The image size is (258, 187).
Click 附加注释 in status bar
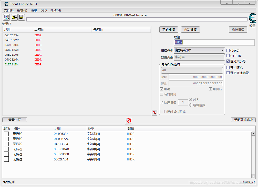coord(249,182)
